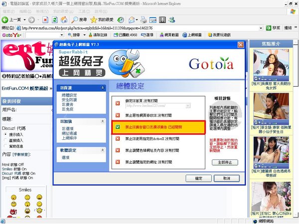Select 安全防護 in the sidebar

[x=69, y=100]
